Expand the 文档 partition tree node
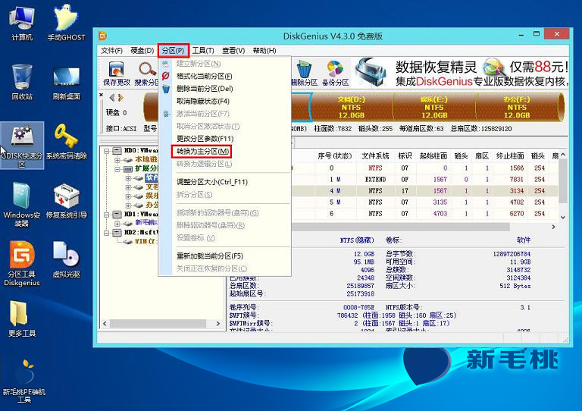Viewport: 582px width, 411px height. (x=128, y=187)
